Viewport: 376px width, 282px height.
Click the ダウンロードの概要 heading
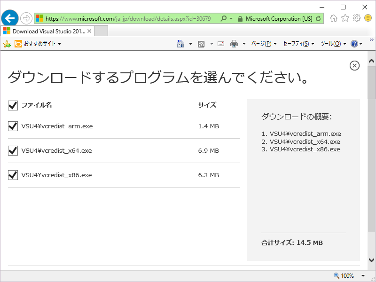pos(297,117)
